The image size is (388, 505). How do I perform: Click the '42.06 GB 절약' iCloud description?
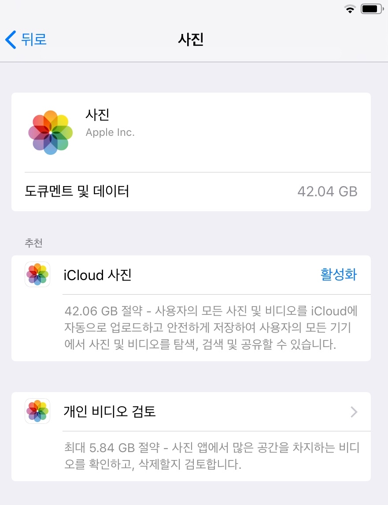[x=211, y=328]
